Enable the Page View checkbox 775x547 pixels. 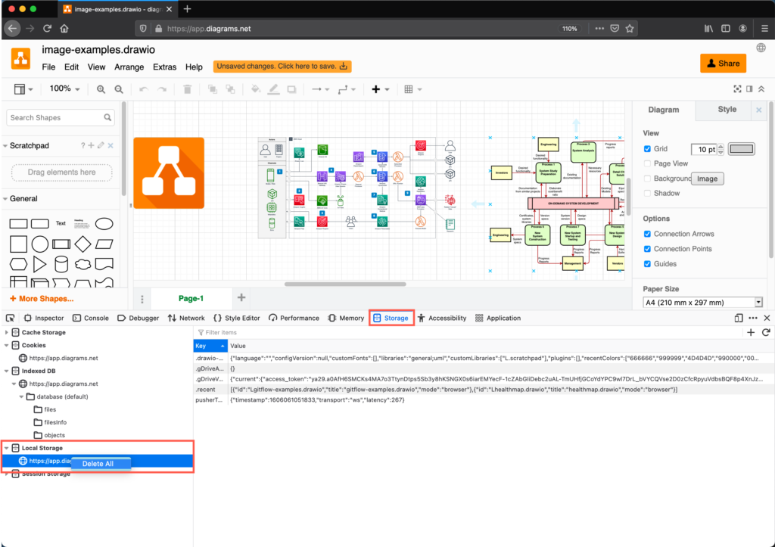click(647, 163)
